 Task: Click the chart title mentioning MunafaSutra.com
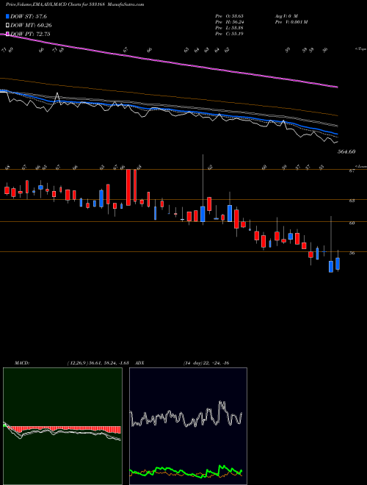75,5
